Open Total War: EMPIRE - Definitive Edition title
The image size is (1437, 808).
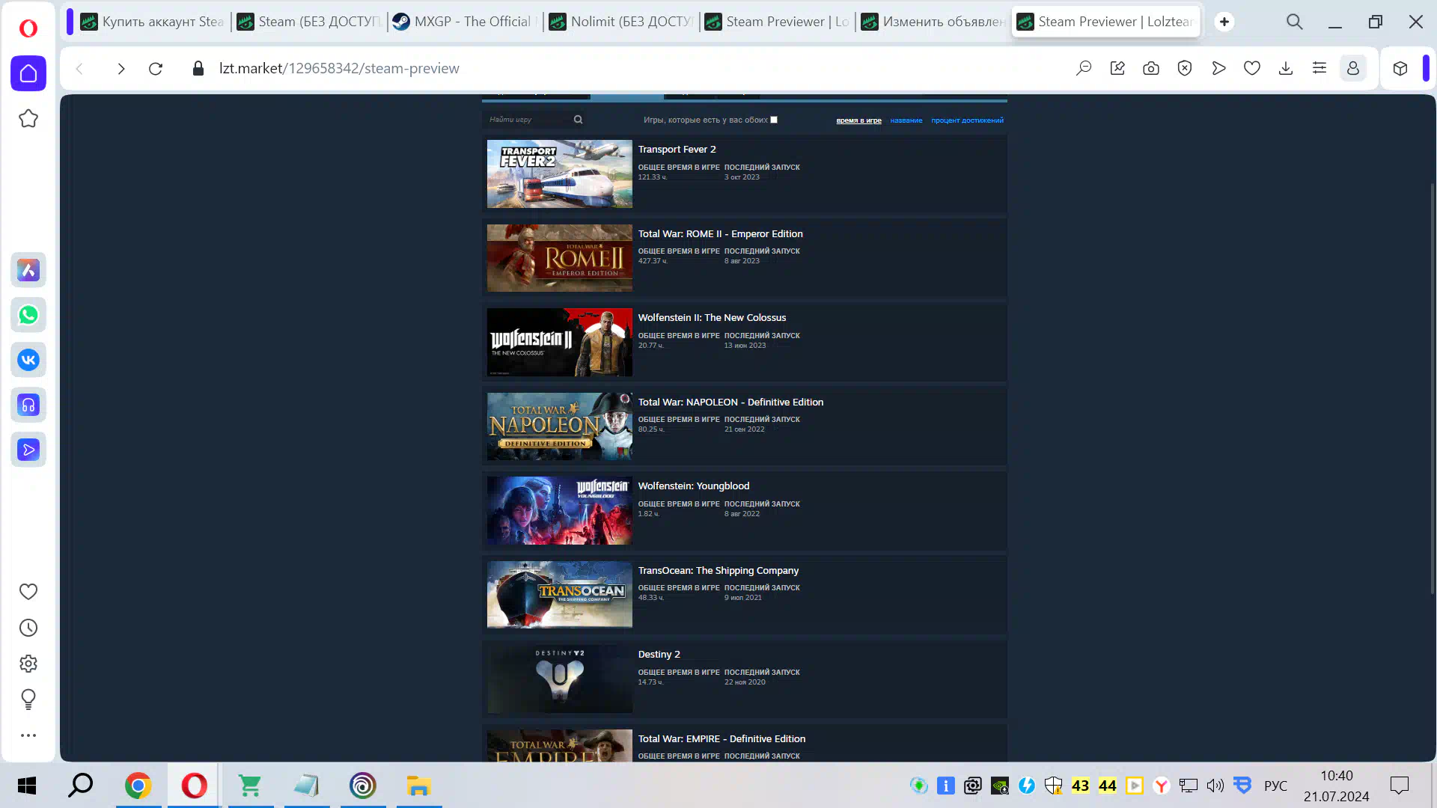pos(721,739)
